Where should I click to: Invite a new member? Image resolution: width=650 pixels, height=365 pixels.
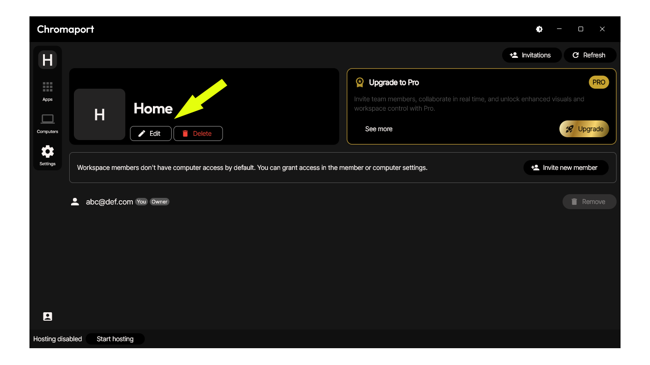tap(565, 168)
